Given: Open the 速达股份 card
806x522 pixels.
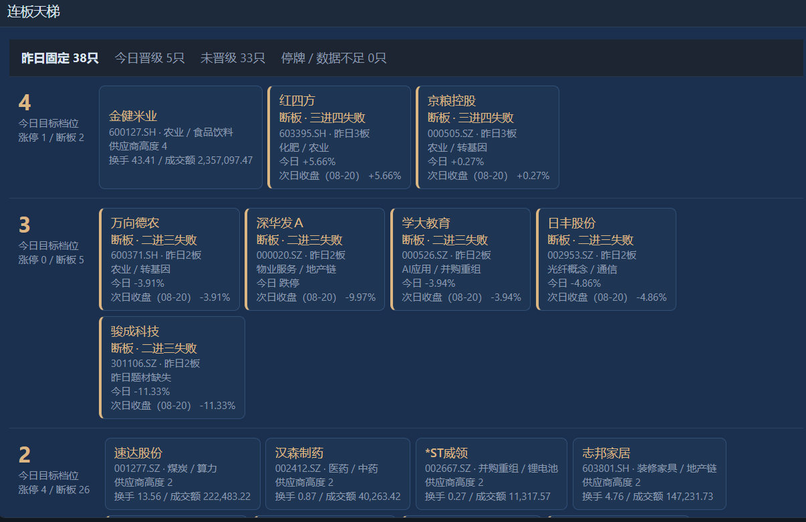Looking at the screenshot, I should click(x=182, y=474).
